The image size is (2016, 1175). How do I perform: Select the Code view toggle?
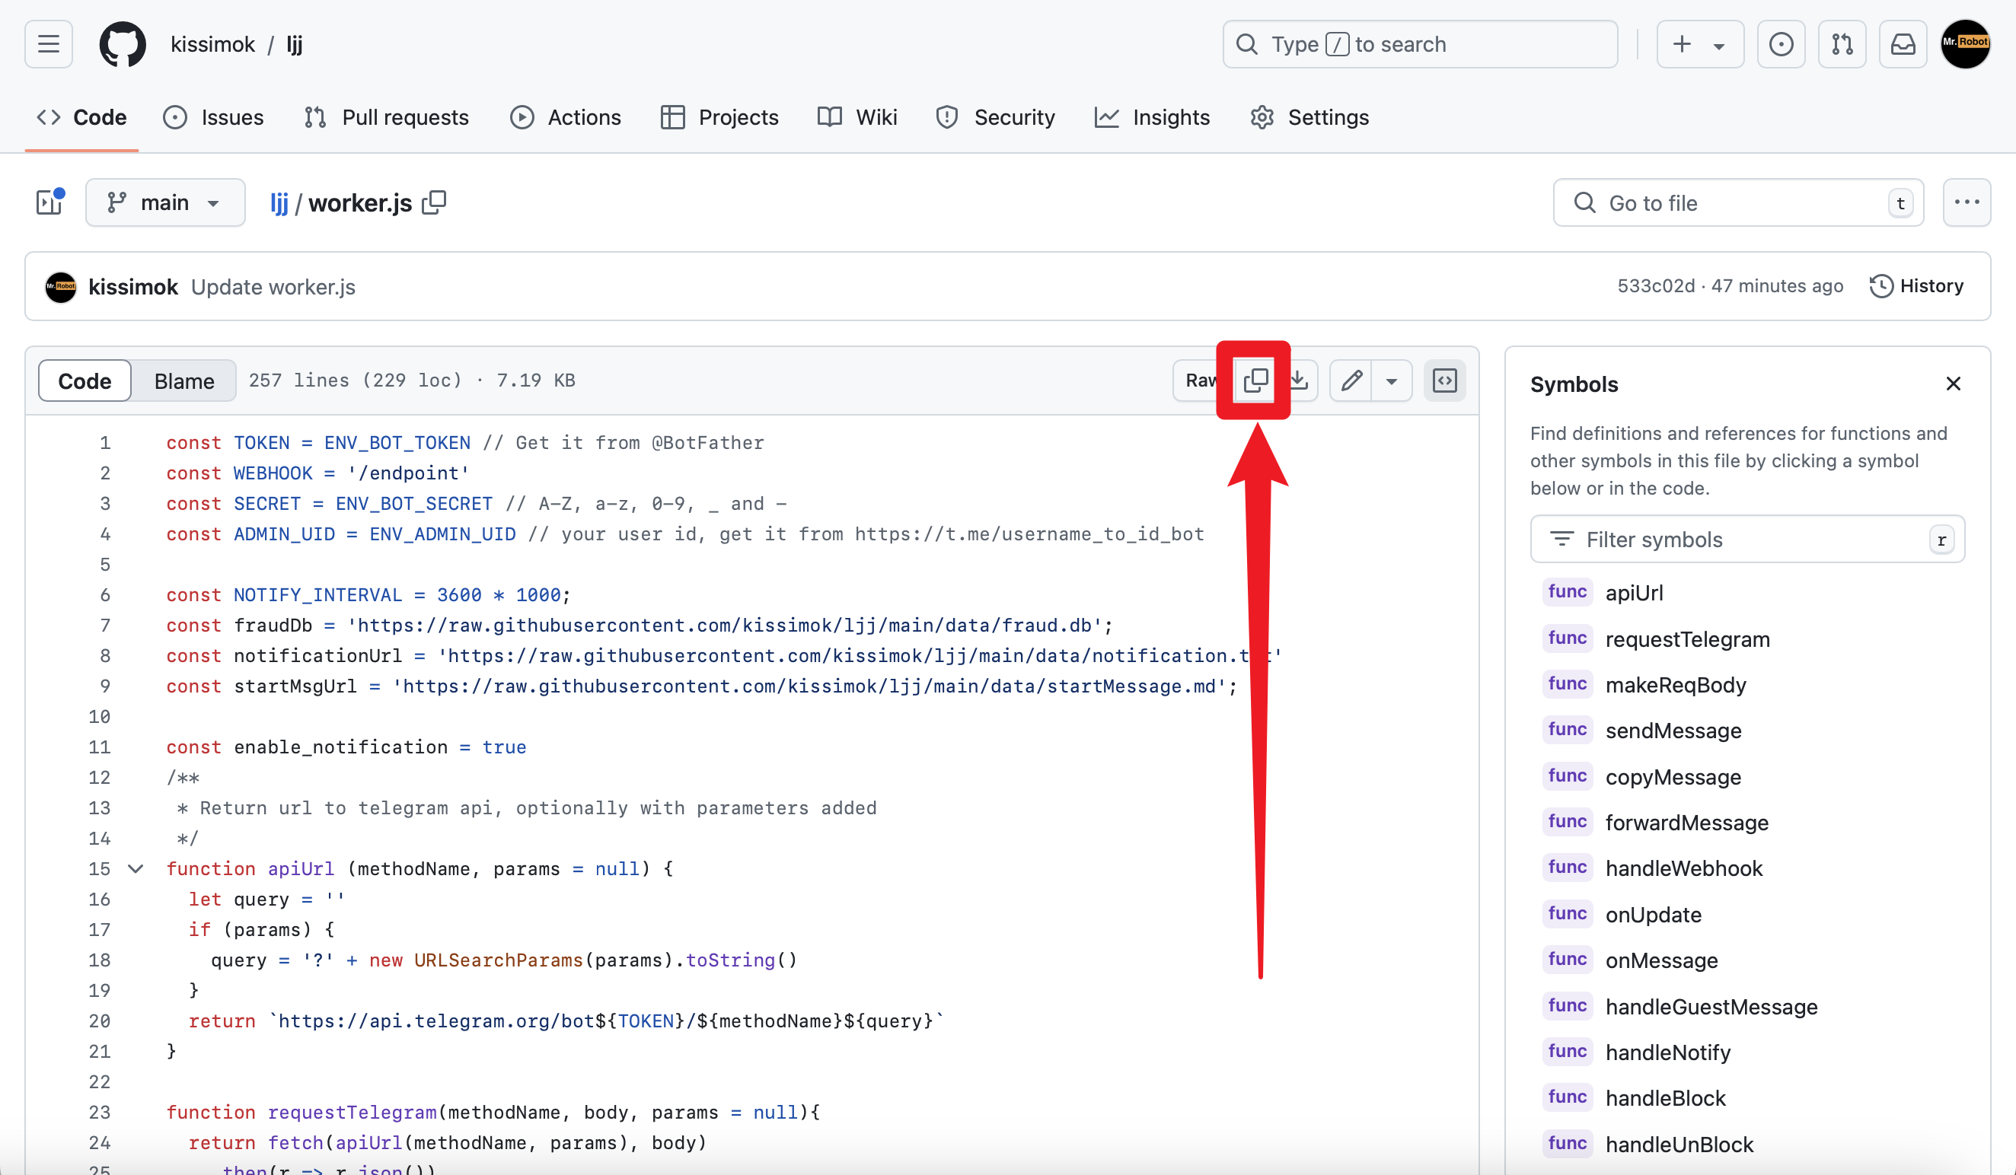pyautogui.click(x=85, y=381)
